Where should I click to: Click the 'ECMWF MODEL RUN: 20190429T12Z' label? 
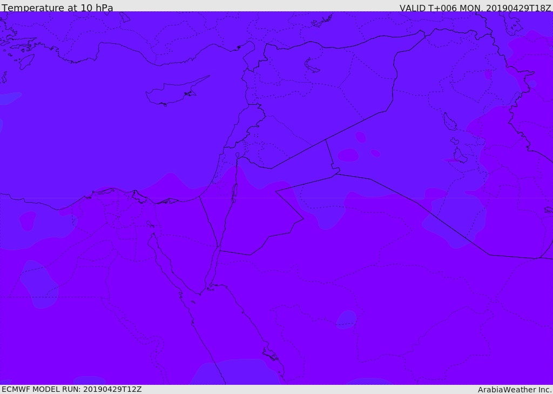(x=72, y=389)
